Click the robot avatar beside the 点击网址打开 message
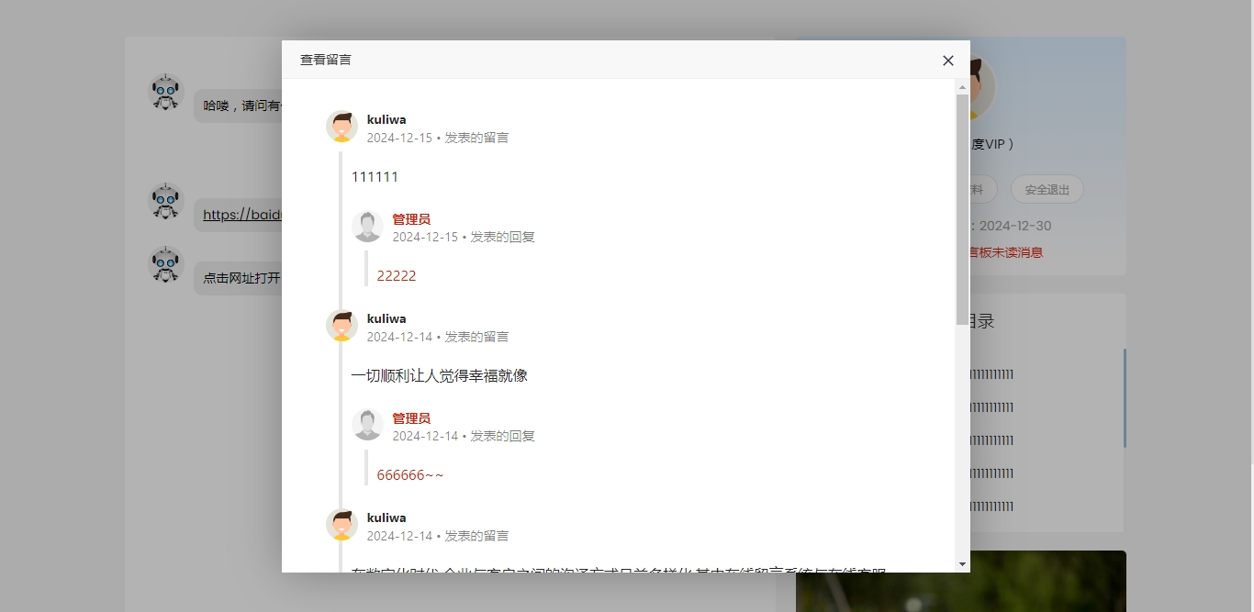 [x=166, y=265]
